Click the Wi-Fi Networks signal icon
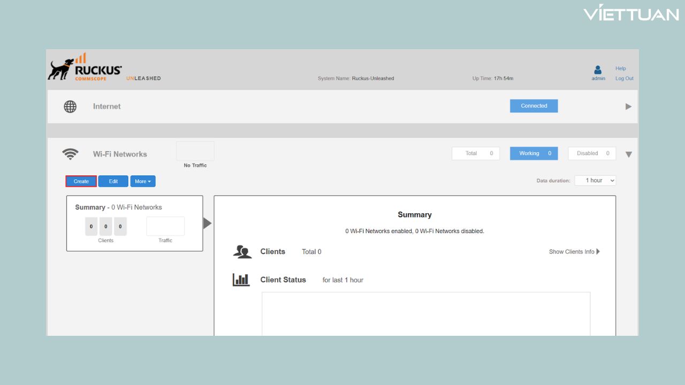This screenshot has height=385, width=685. click(x=70, y=154)
